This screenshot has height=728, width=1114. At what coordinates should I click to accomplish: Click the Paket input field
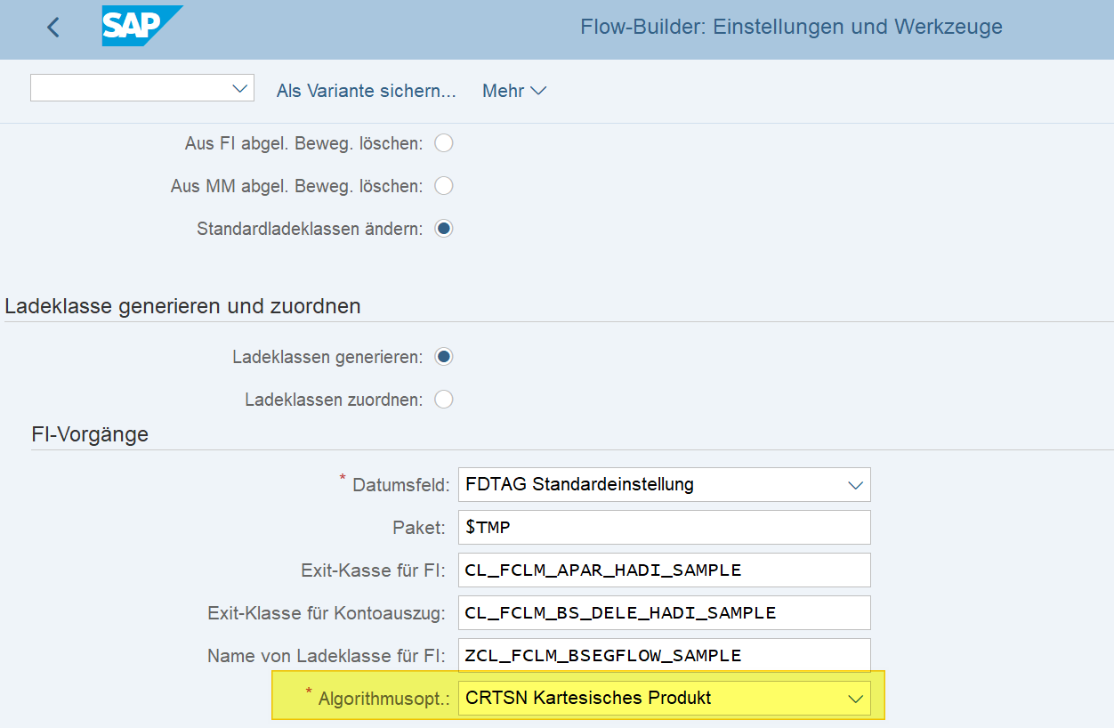click(663, 528)
